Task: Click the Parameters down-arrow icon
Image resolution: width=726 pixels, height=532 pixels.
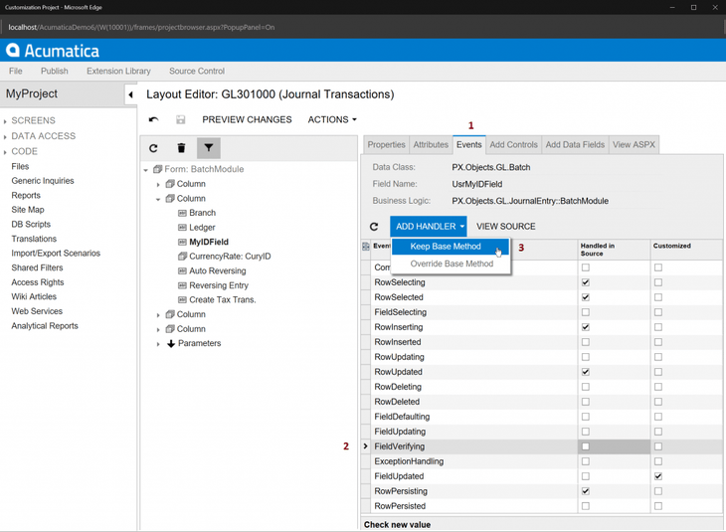Action: click(x=171, y=343)
